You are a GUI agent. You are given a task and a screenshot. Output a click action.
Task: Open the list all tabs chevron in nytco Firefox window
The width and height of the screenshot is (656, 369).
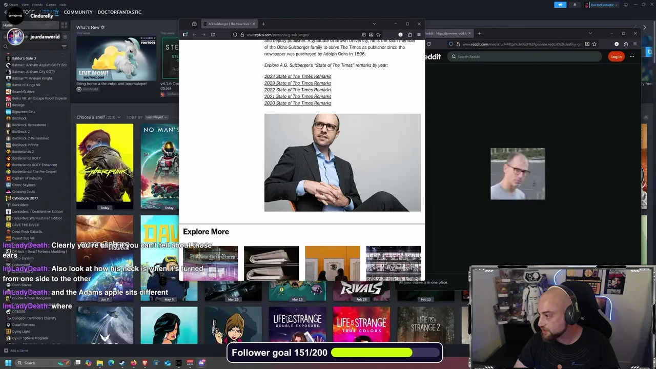[x=374, y=24]
